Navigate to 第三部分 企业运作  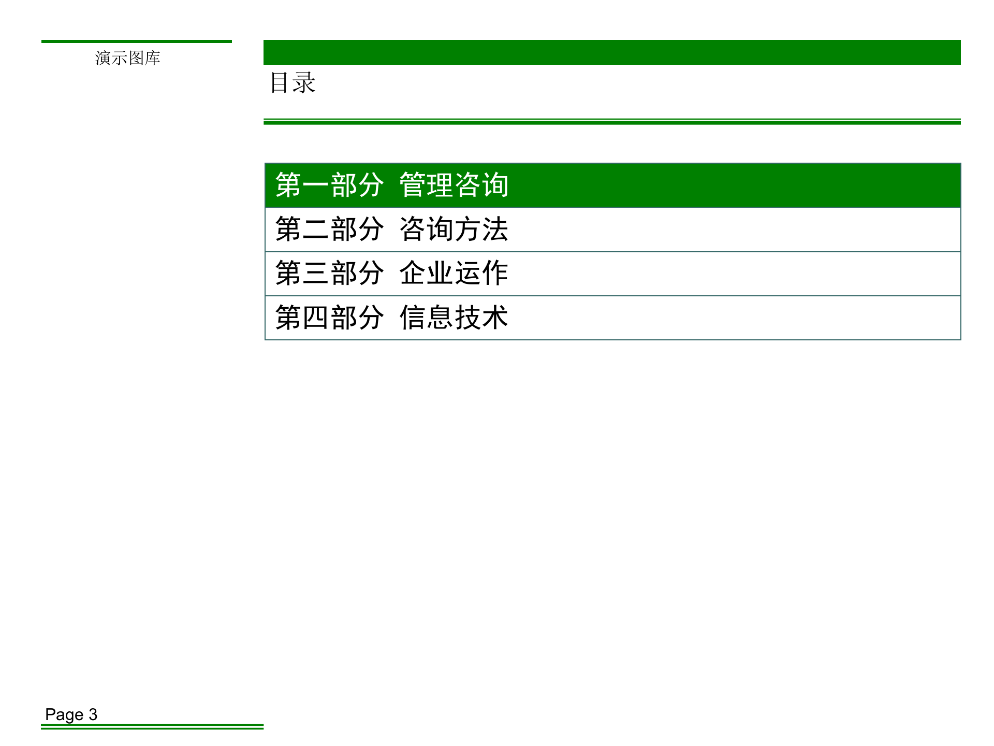point(393,274)
